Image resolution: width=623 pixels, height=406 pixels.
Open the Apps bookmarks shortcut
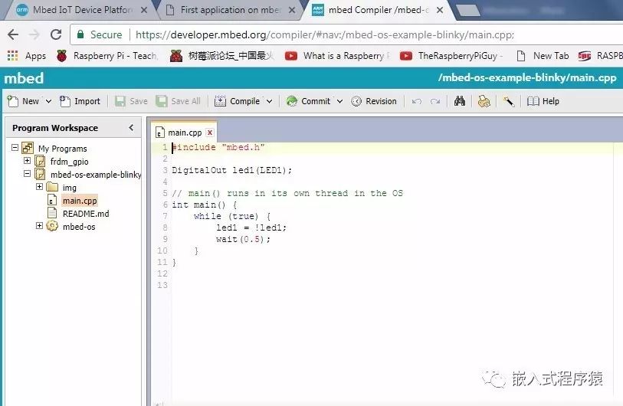(x=27, y=56)
